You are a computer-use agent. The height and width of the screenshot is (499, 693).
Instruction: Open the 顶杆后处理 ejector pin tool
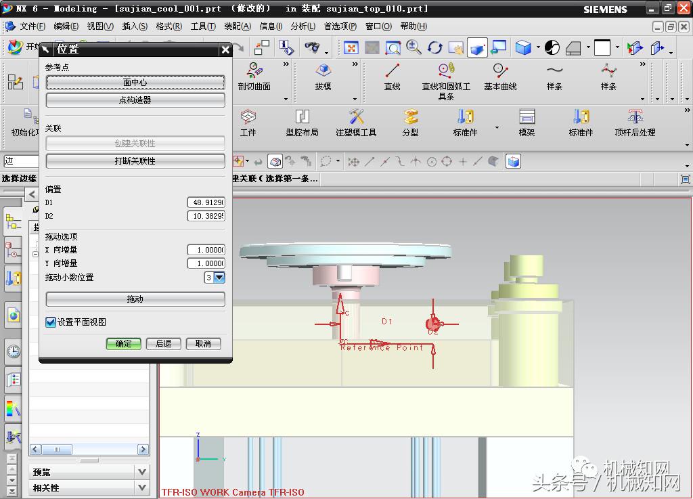635,123
